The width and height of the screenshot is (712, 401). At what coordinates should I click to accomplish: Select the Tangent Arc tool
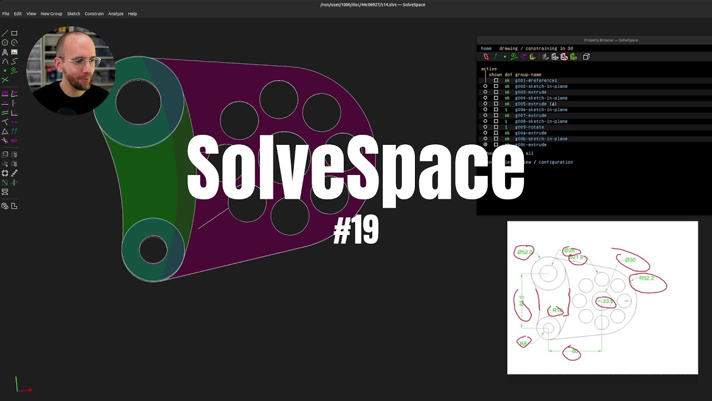point(5,61)
